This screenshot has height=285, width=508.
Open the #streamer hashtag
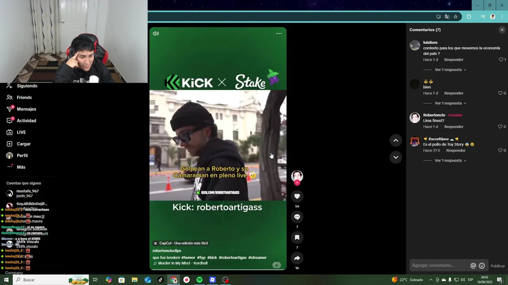(x=258, y=258)
